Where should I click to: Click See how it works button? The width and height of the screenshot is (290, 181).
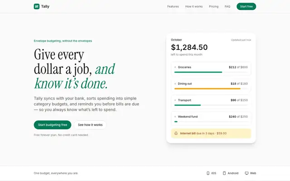tap(90, 125)
